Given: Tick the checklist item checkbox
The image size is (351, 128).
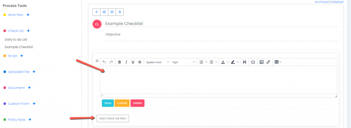Looking at the screenshot, I should click(97, 61).
